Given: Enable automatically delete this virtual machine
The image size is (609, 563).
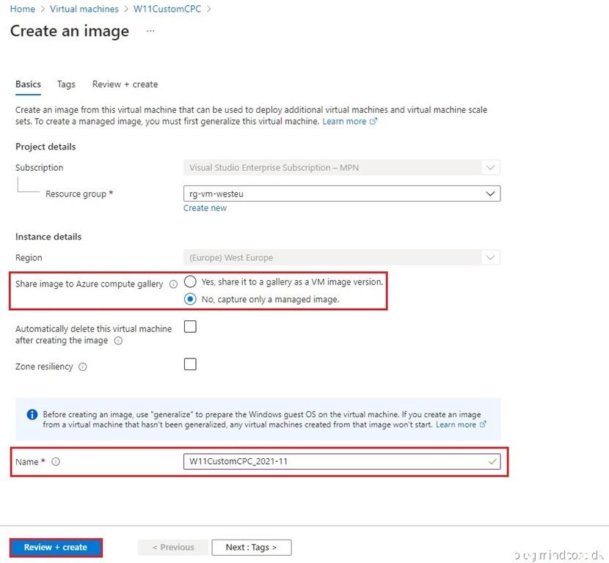Looking at the screenshot, I should click(x=190, y=328).
